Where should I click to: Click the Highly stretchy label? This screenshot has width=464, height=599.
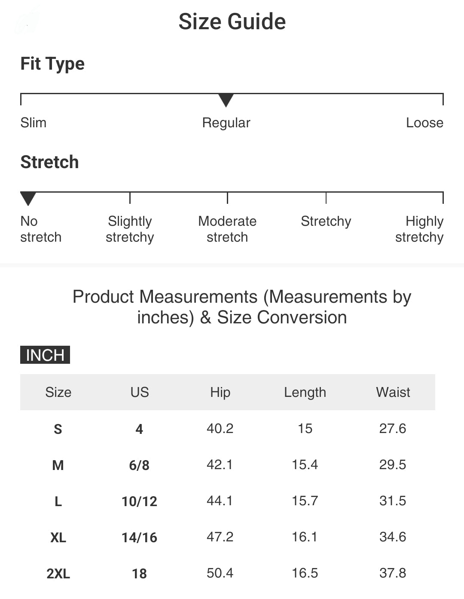point(419,229)
